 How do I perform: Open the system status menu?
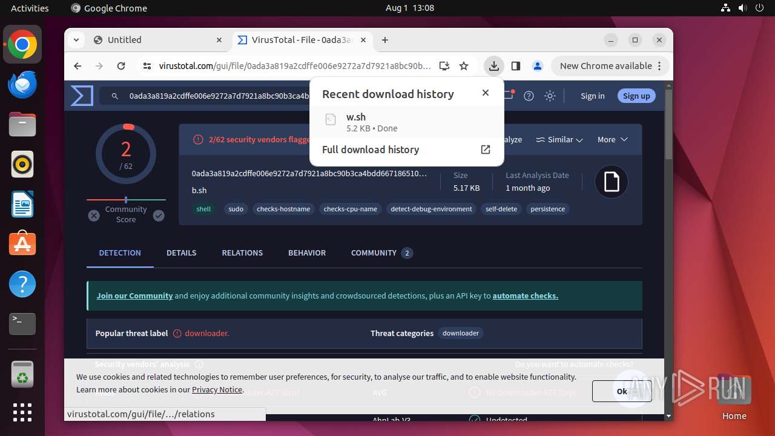click(x=742, y=8)
